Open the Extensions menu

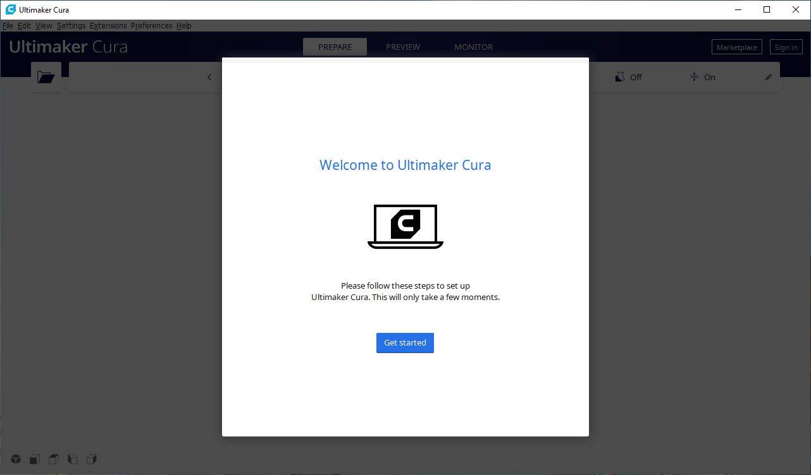coord(108,26)
